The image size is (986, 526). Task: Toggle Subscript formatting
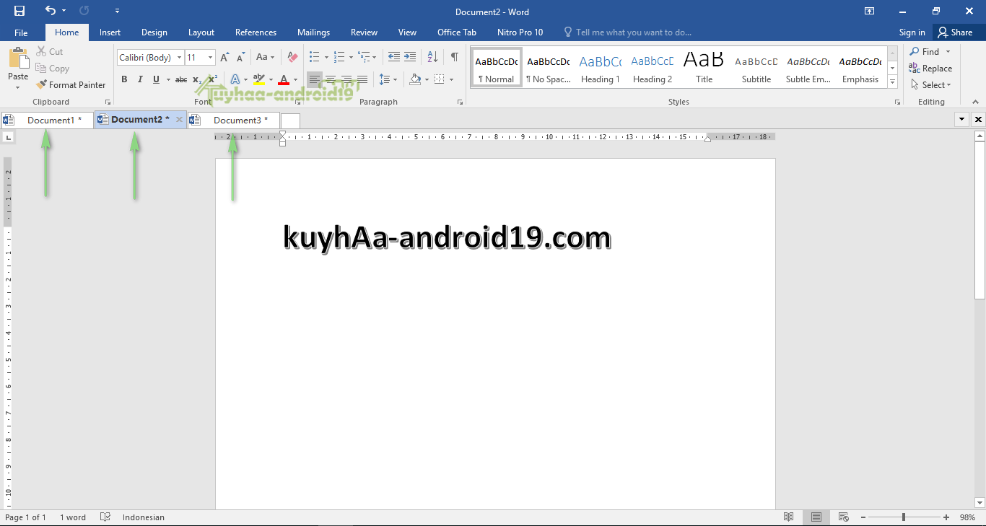[x=198, y=79]
